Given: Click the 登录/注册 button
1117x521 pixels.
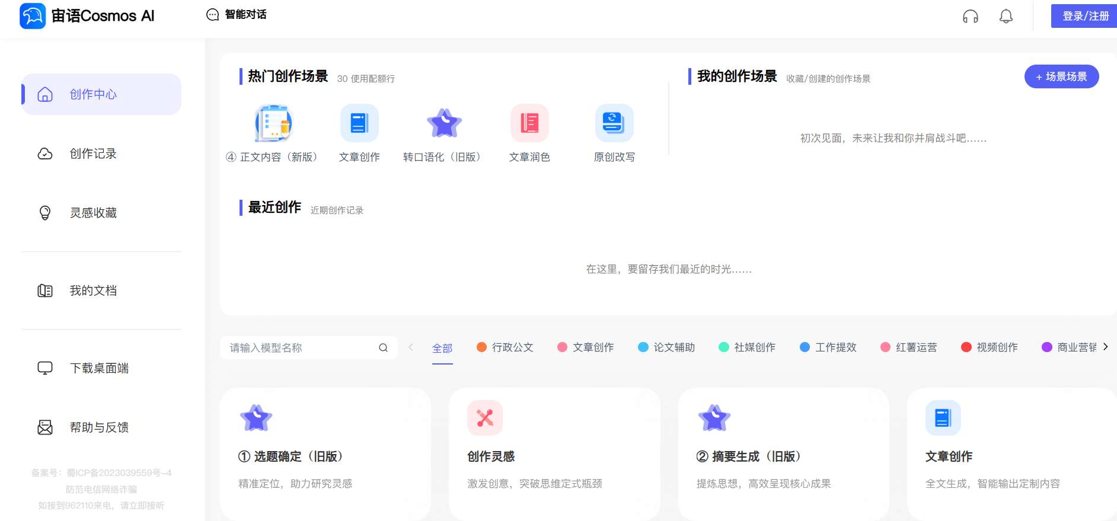Looking at the screenshot, I should 1084,16.
